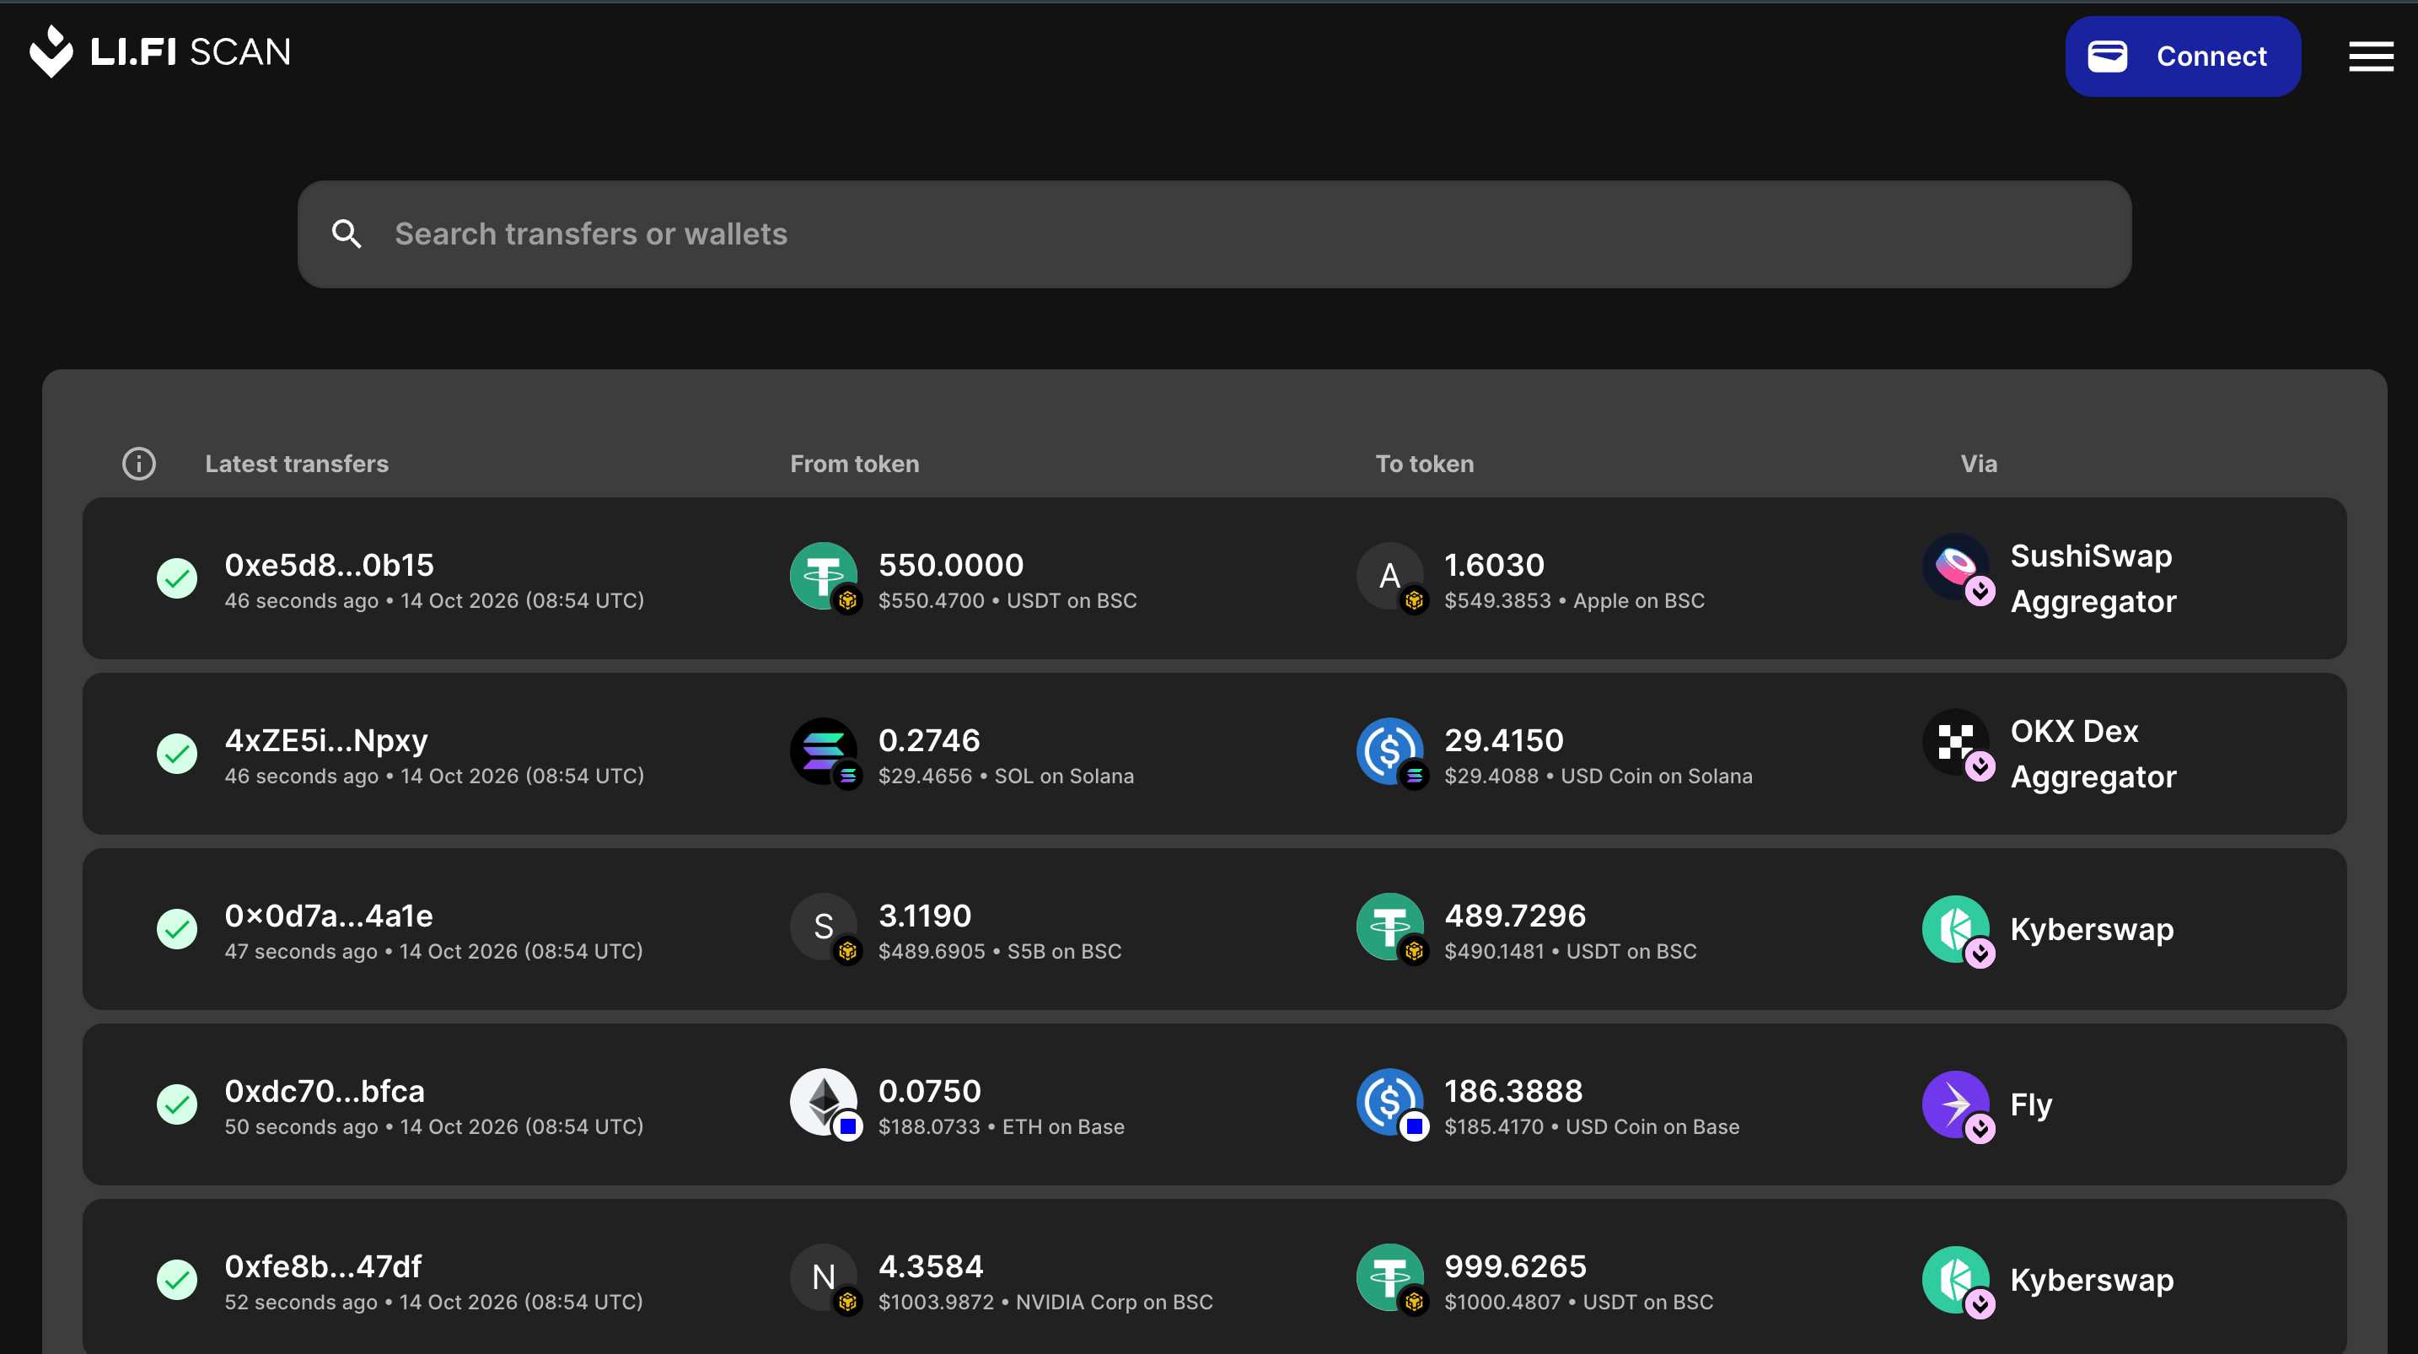This screenshot has width=2418, height=1354.
Task: Open the hamburger menu
Action: click(2371, 56)
